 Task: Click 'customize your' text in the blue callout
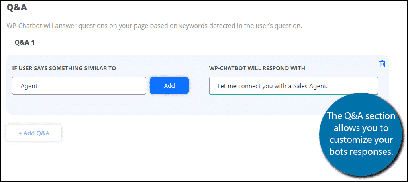tap(361, 140)
